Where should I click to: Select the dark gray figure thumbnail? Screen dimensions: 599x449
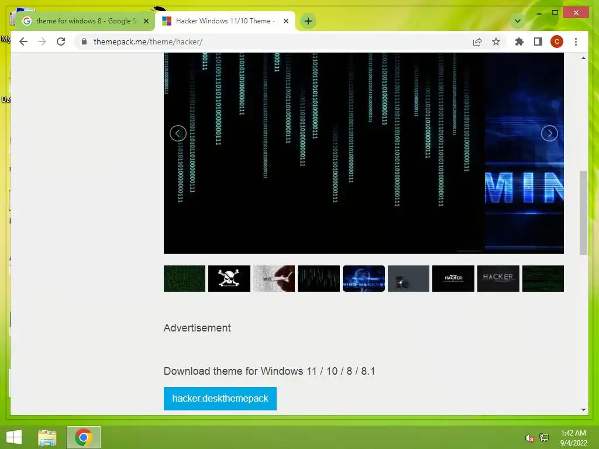click(x=408, y=279)
